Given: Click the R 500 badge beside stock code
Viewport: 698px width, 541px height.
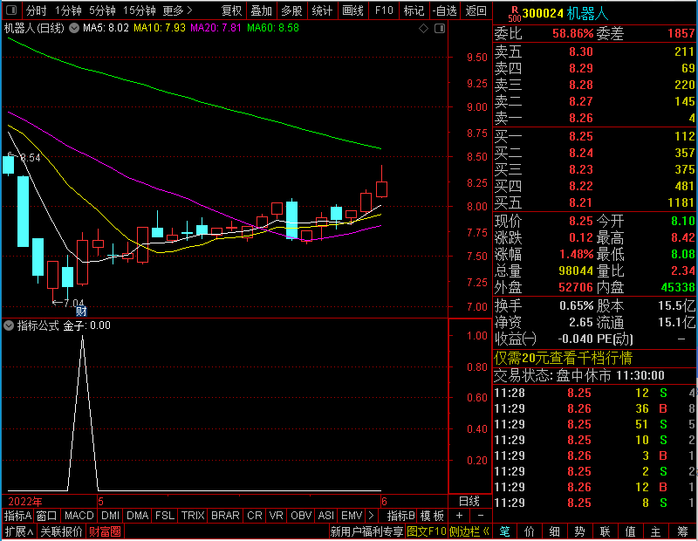Looking at the screenshot, I should [x=515, y=14].
